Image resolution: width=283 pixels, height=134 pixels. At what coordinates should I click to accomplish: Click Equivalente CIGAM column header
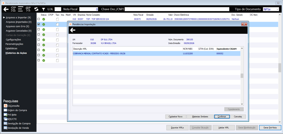[226, 49]
